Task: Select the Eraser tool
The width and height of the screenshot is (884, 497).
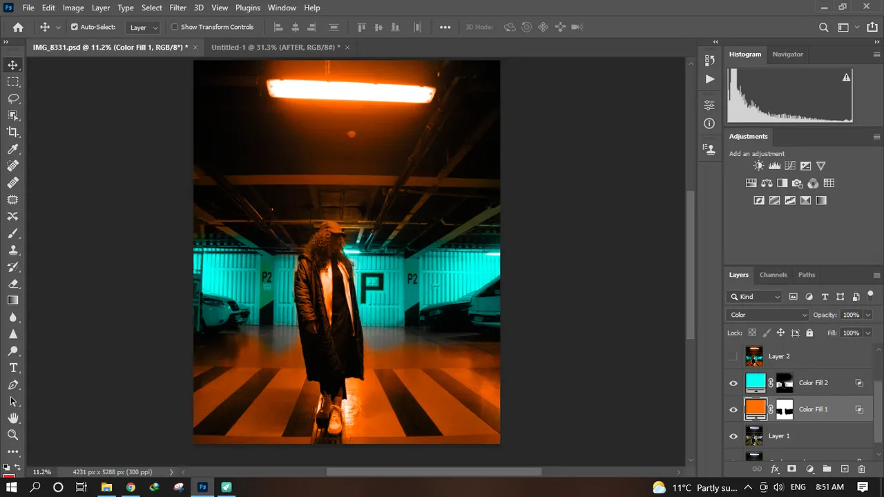Action: click(x=13, y=284)
